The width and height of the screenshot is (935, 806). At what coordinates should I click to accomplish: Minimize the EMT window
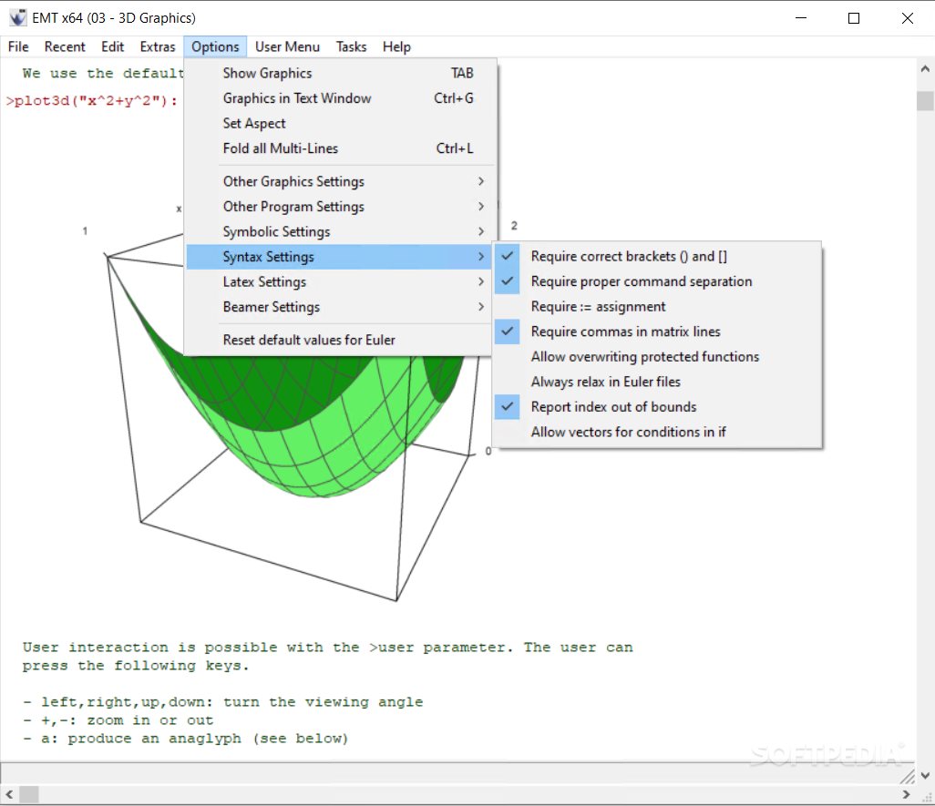tap(801, 18)
